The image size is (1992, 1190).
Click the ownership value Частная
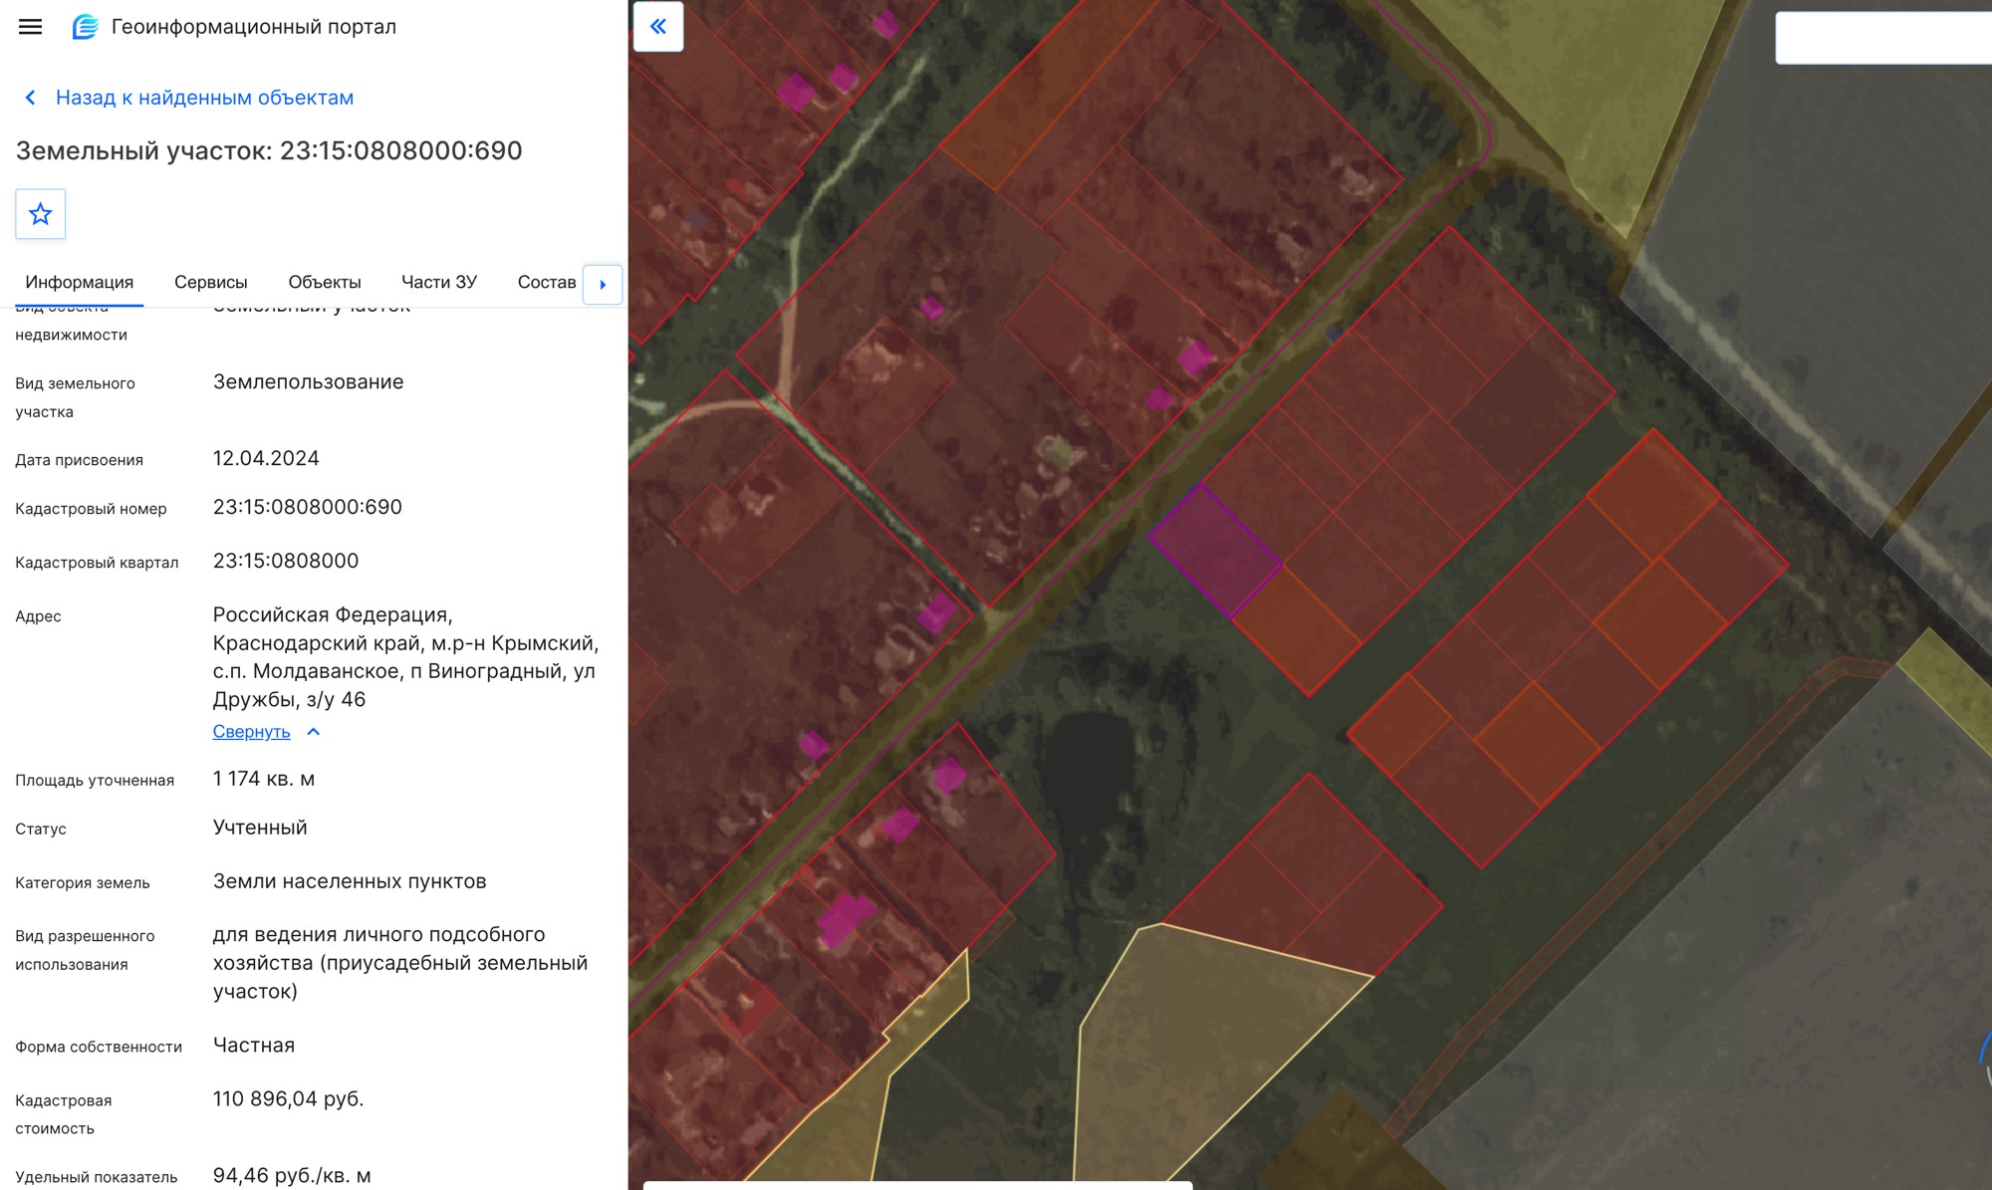click(x=254, y=1046)
